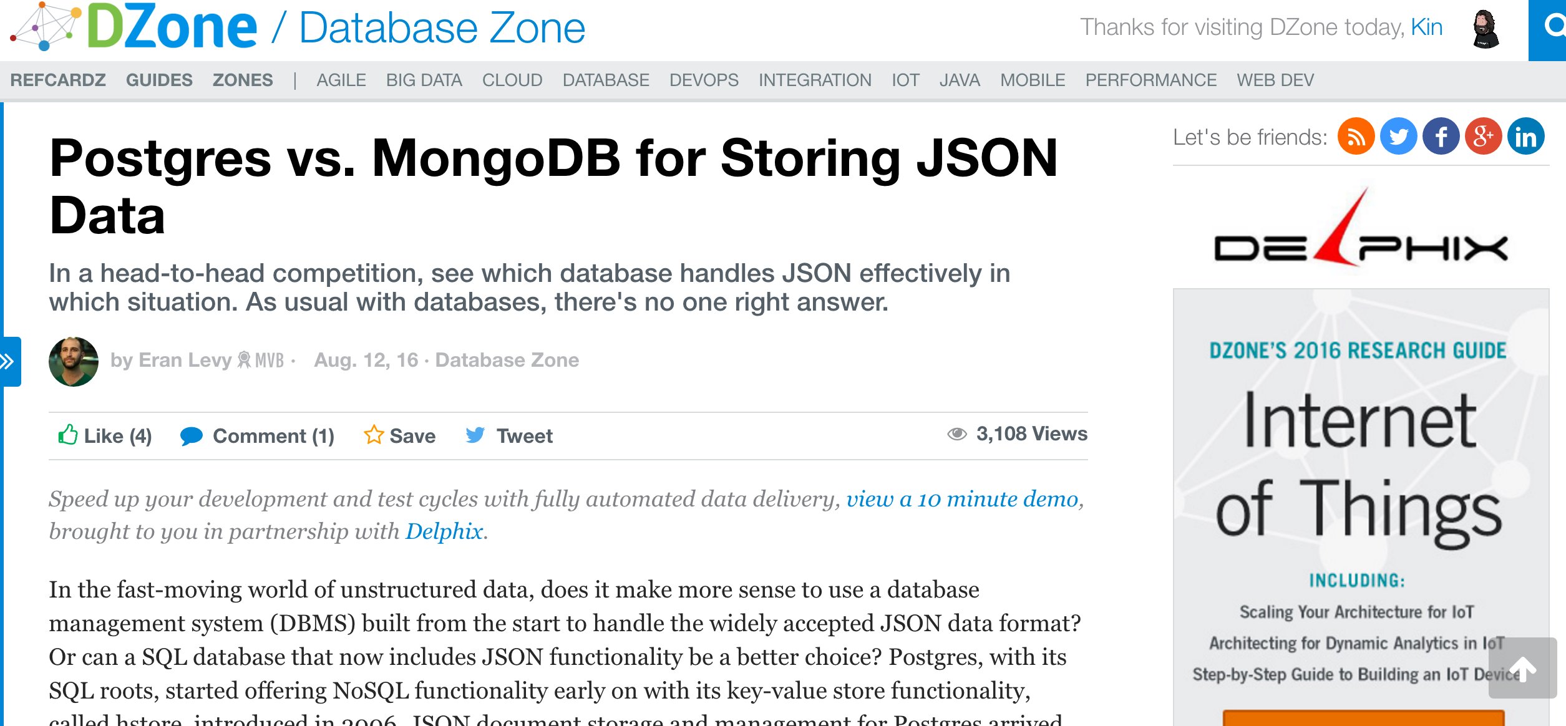
Task: Click the LinkedIn circle icon
Action: click(1525, 137)
